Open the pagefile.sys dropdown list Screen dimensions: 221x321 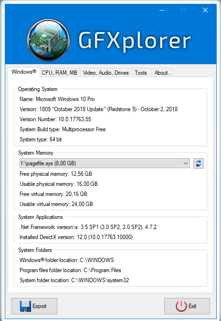pos(105,163)
